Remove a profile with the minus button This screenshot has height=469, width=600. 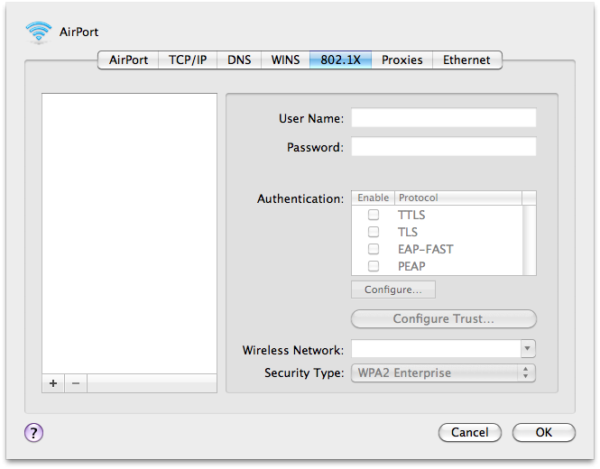pos(76,383)
